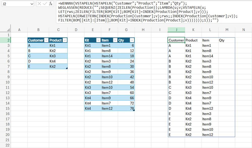Viewport: 252px width, 148px height.
Task: Select column L header
Action: point(210,30)
